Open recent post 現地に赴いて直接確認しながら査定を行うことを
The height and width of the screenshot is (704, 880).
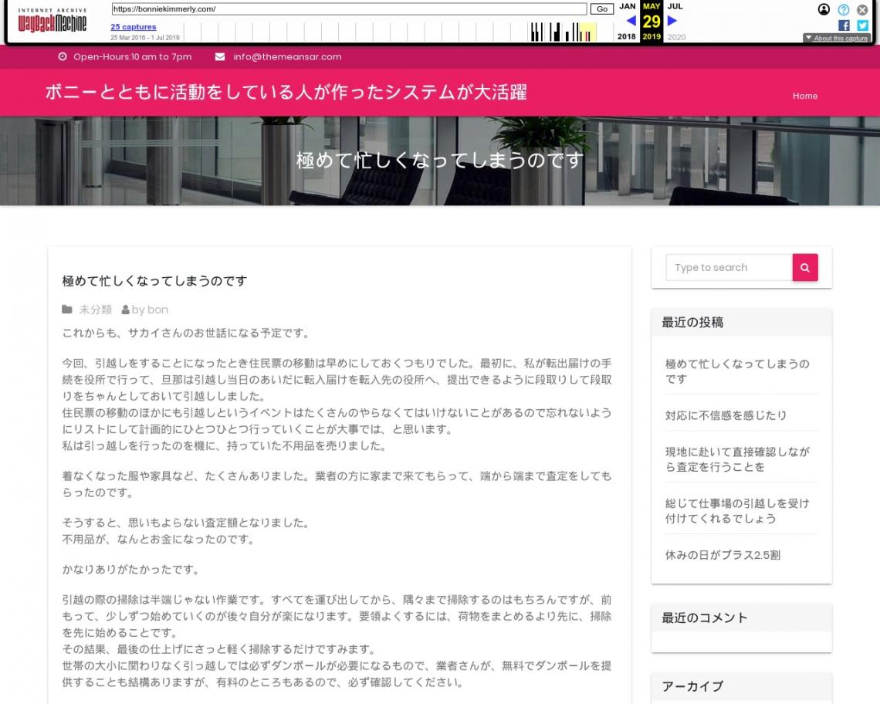point(737,459)
